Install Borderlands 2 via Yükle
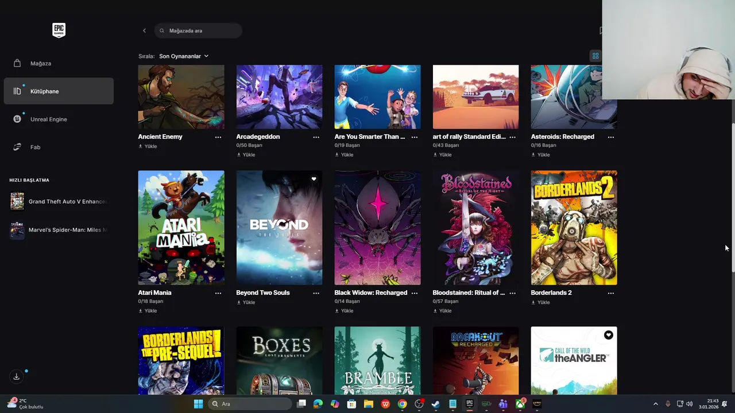This screenshot has height=413, width=735. click(540, 302)
